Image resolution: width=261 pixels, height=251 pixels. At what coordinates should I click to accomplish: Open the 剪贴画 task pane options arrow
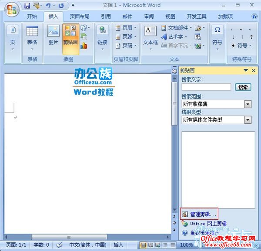click(x=246, y=70)
